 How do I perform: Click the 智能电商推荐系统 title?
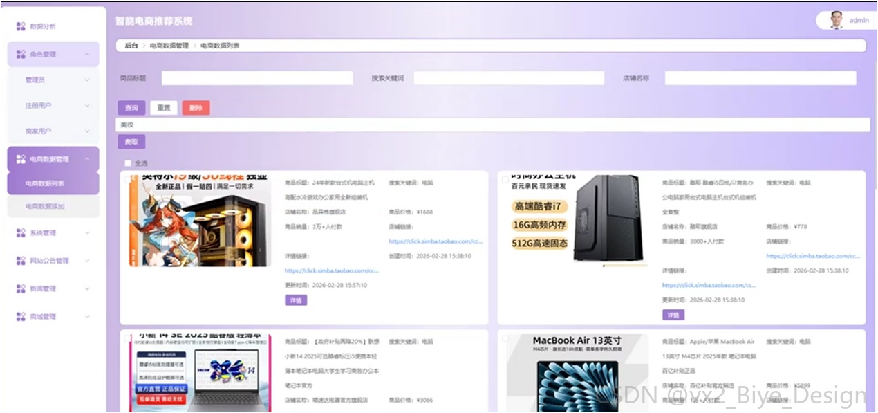coord(154,21)
